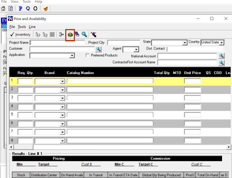This screenshot has height=178, width=232.
Task: Click the Target pricing link
Action: coord(44,164)
